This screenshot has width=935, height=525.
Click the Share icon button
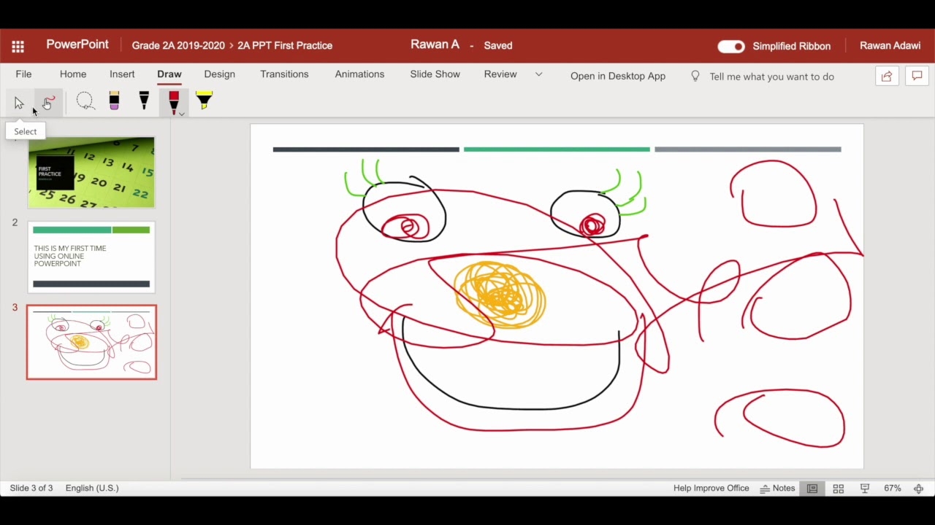click(x=886, y=76)
